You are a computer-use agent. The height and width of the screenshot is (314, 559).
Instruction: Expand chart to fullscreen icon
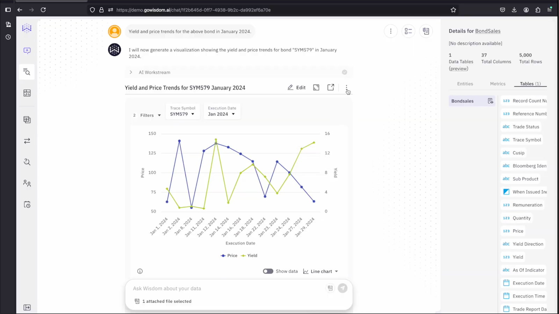click(x=316, y=88)
